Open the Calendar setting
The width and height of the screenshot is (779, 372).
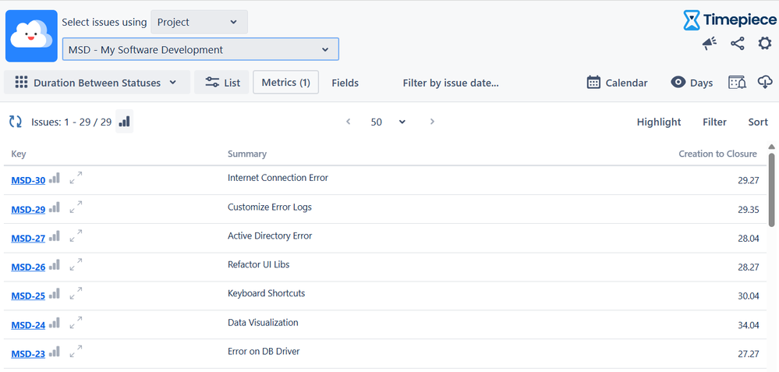pos(617,83)
